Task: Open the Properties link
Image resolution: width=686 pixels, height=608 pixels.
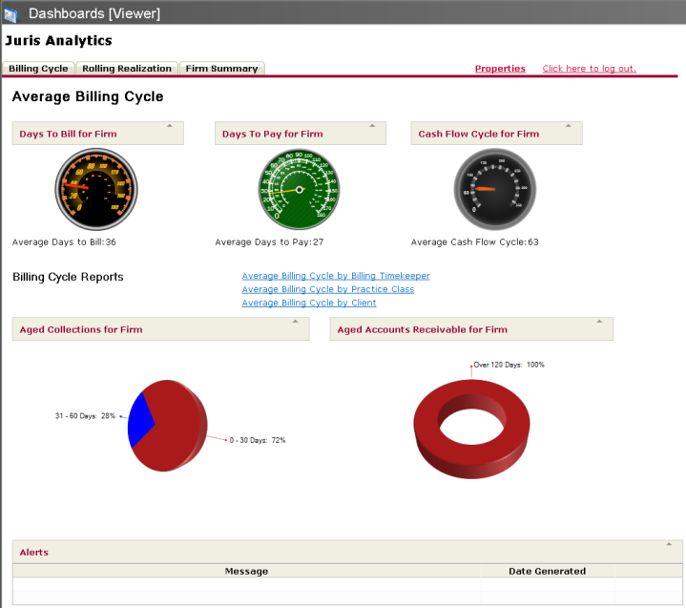Action: [x=500, y=69]
